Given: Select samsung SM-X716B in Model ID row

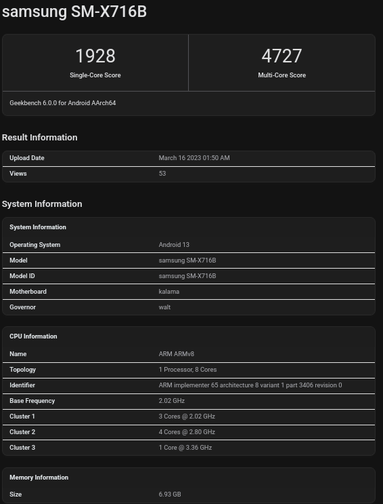Looking at the screenshot, I should (187, 276).
